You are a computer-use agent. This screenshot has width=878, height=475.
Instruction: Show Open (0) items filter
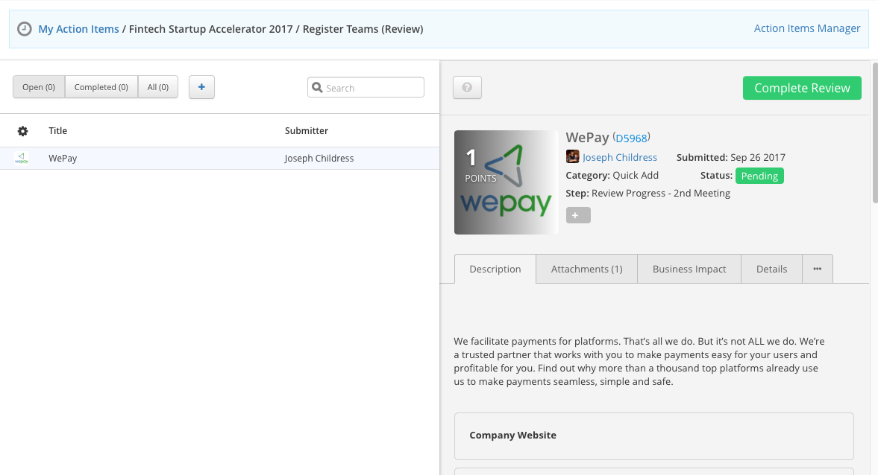[39, 87]
